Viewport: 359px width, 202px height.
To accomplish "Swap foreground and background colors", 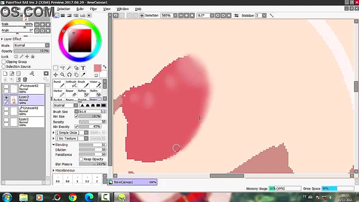I will [x=105, y=67].
